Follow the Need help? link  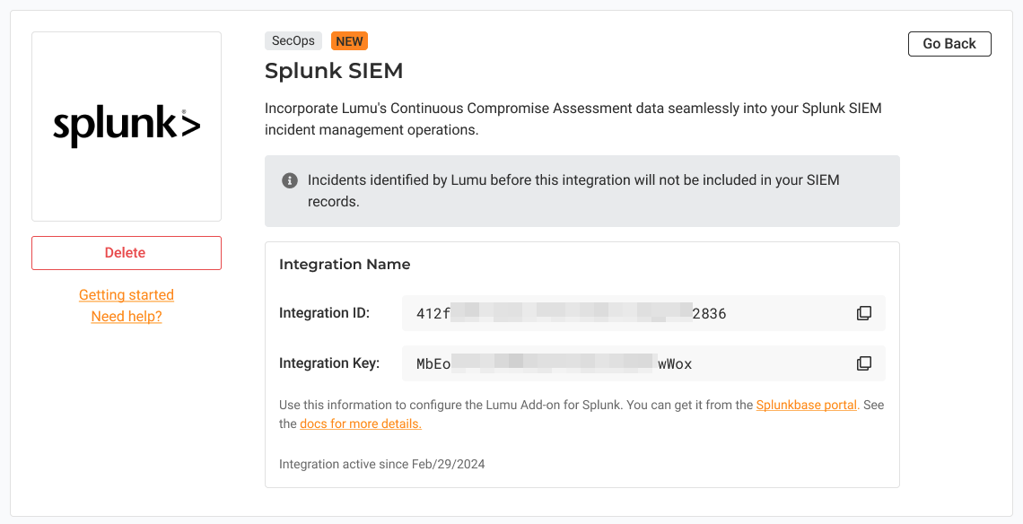click(127, 316)
